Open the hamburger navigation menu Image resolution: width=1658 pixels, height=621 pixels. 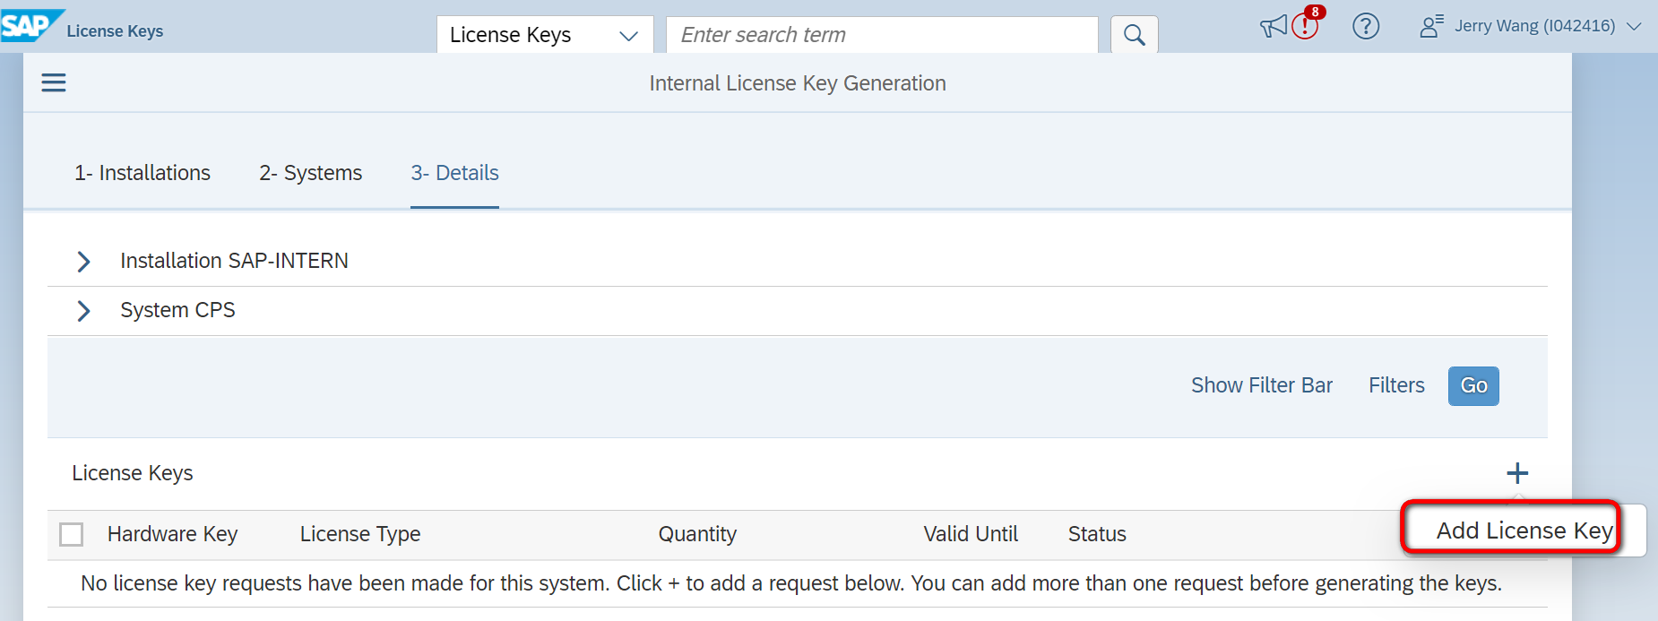[54, 83]
